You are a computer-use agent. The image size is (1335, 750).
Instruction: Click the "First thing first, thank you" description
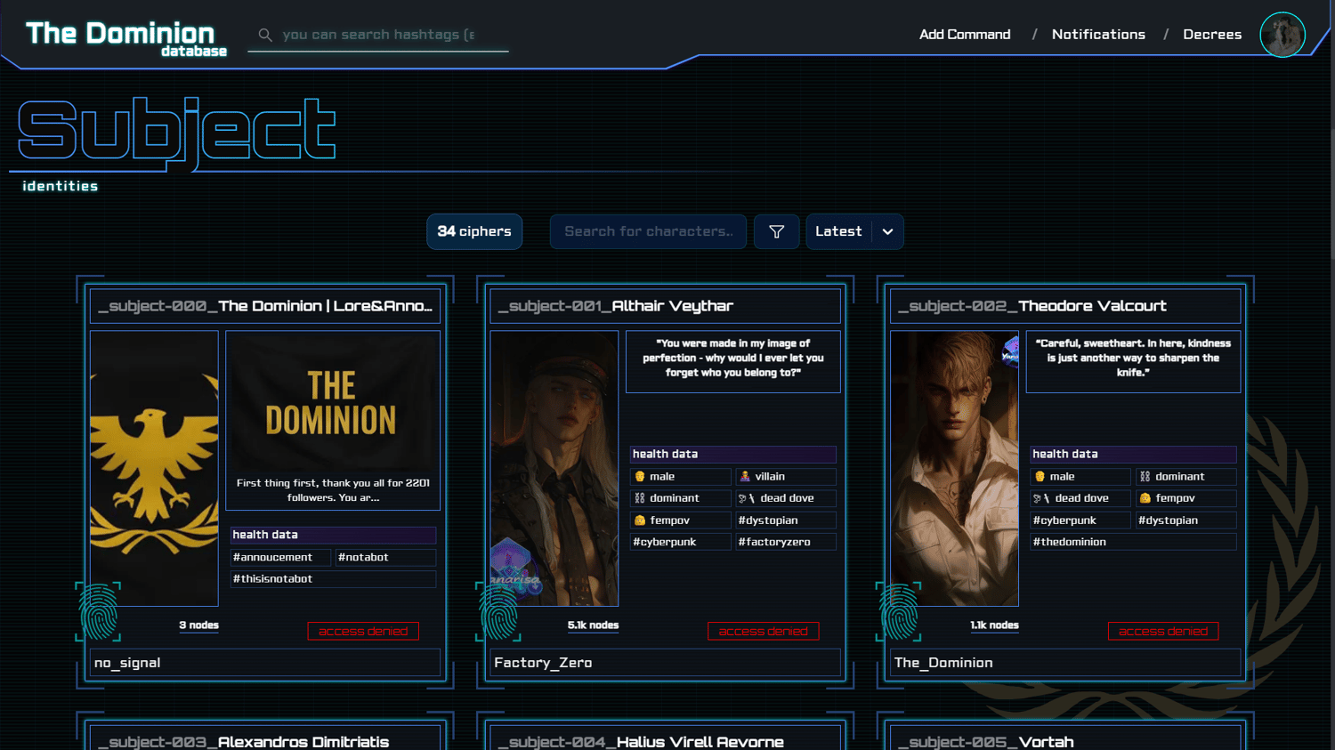point(333,490)
